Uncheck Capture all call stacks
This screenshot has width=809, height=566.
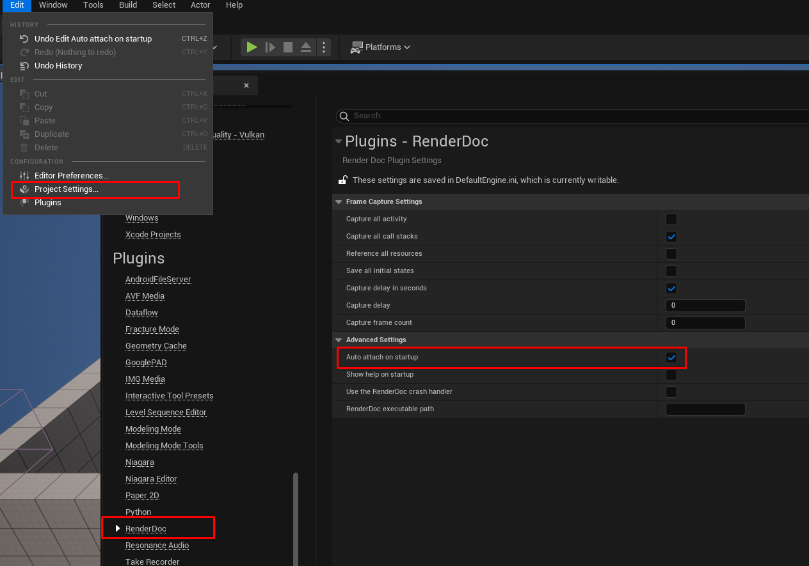(x=671, y=237)
